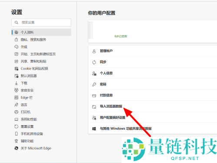The height and width of the screenshot is (163, 217).
Task: Click 辅助功能 label in sidebar
Action: 27,141
